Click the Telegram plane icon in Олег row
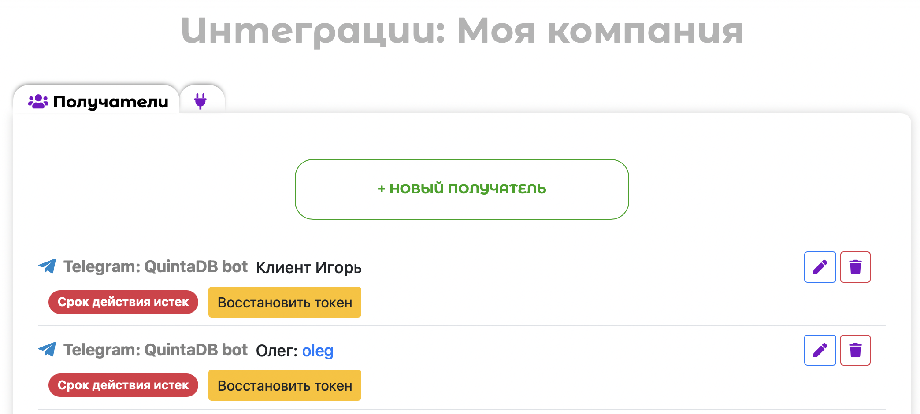 coord(47,349)
